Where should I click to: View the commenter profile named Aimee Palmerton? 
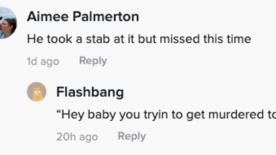[83, 16]
